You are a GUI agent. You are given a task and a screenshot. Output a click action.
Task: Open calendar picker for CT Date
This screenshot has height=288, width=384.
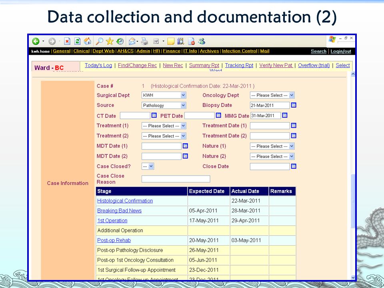pyautogui.click(x=154, y=115)
